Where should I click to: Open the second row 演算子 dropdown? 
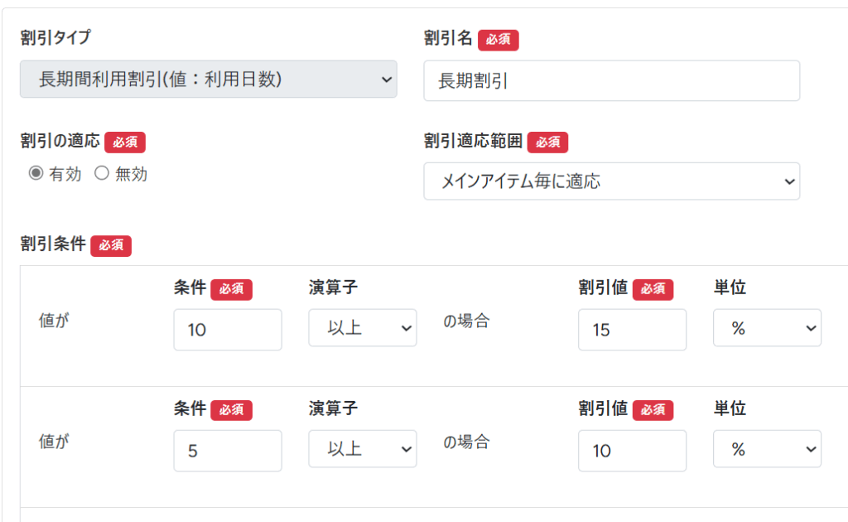click(363, 449)
